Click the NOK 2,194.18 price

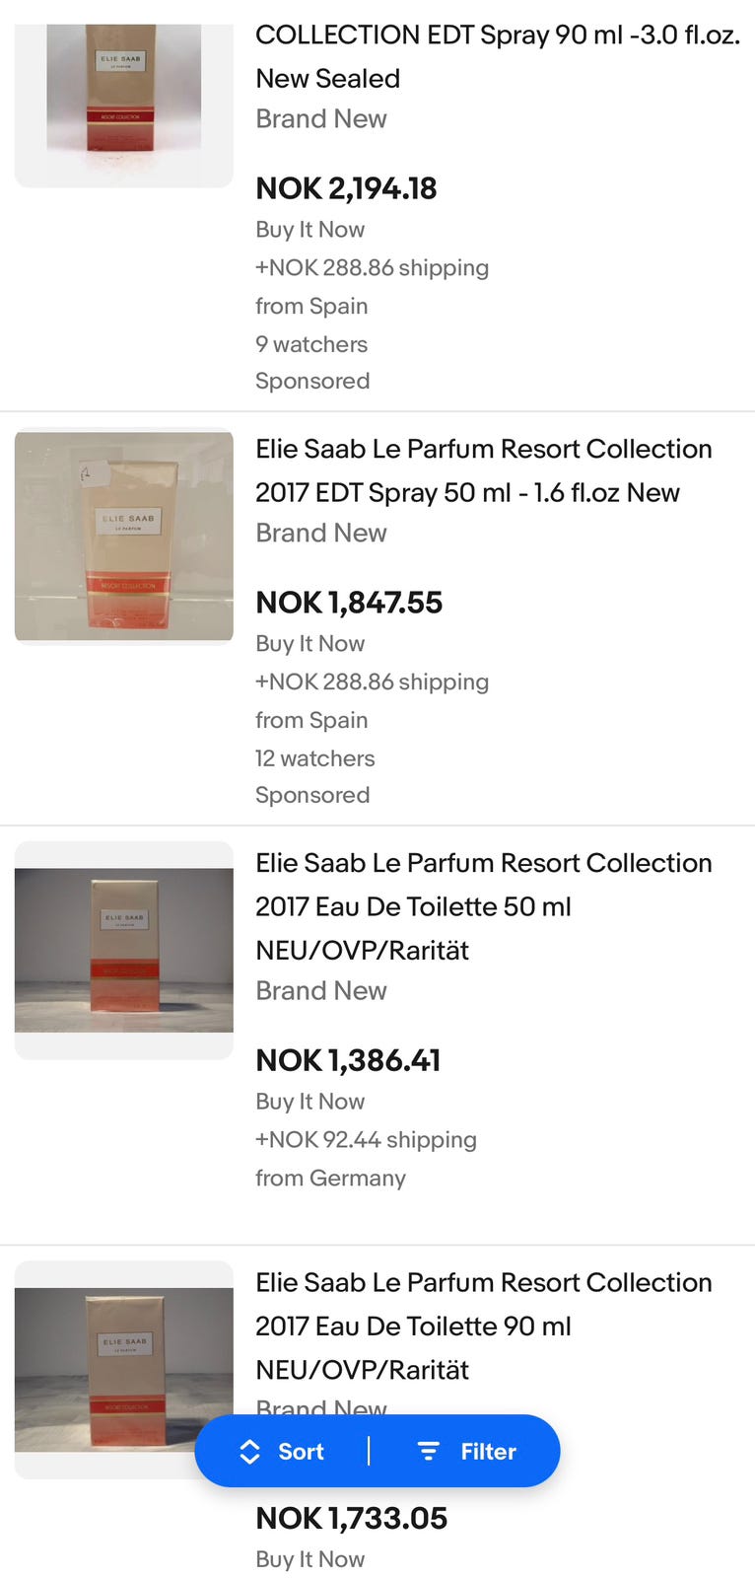point(346,188)
